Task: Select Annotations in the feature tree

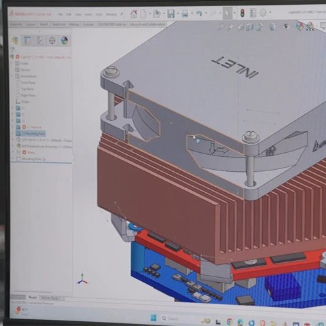Action: click(26, 76)
